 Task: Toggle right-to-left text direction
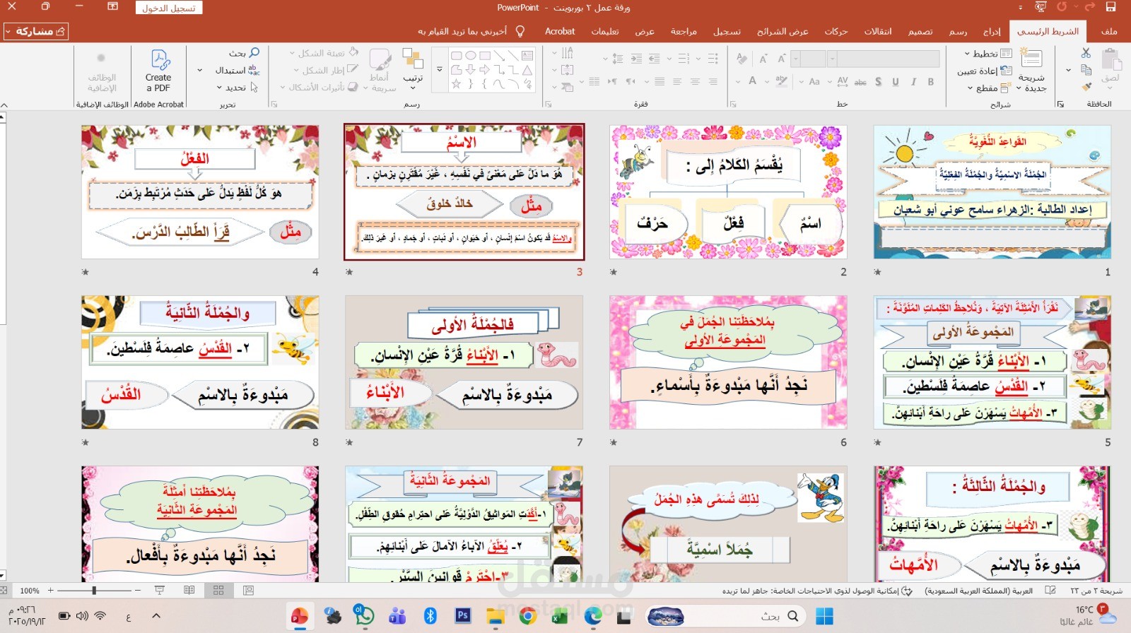point(630,81)
